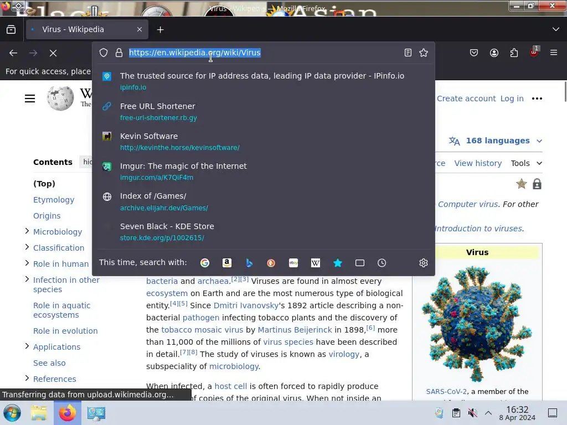Open View history tab
The height and width of the screenshot is (425, 567).
tap(478, 163)
